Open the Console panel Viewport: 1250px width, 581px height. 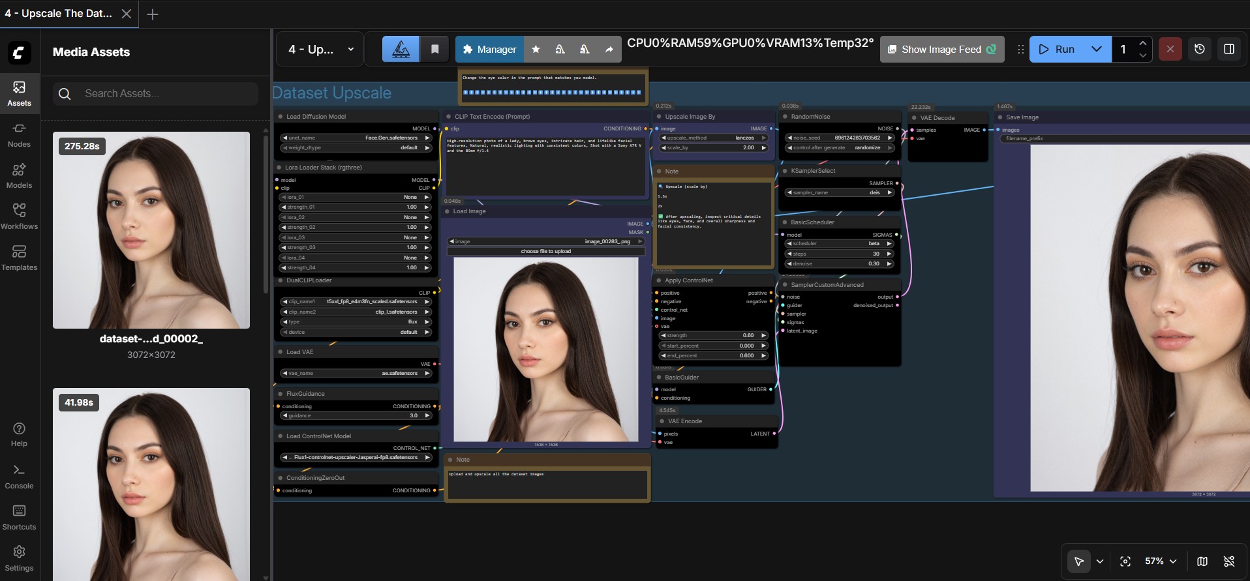19,477
